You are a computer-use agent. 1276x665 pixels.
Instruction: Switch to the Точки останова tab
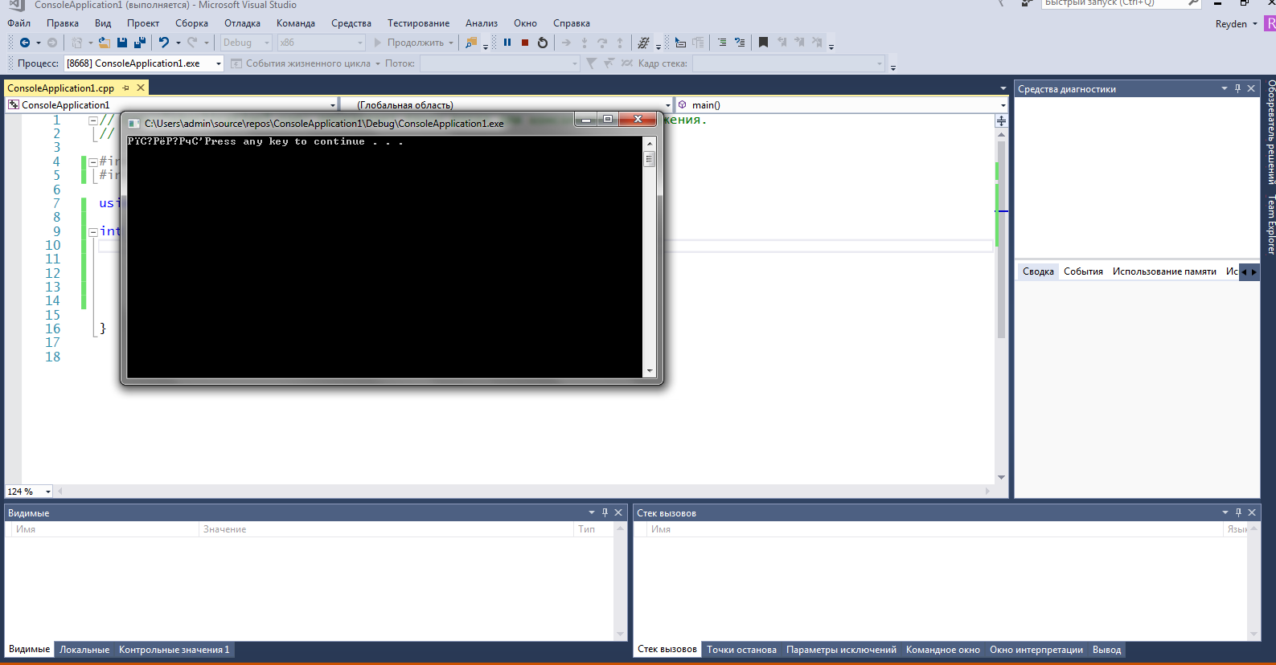(x=741, y=650)
